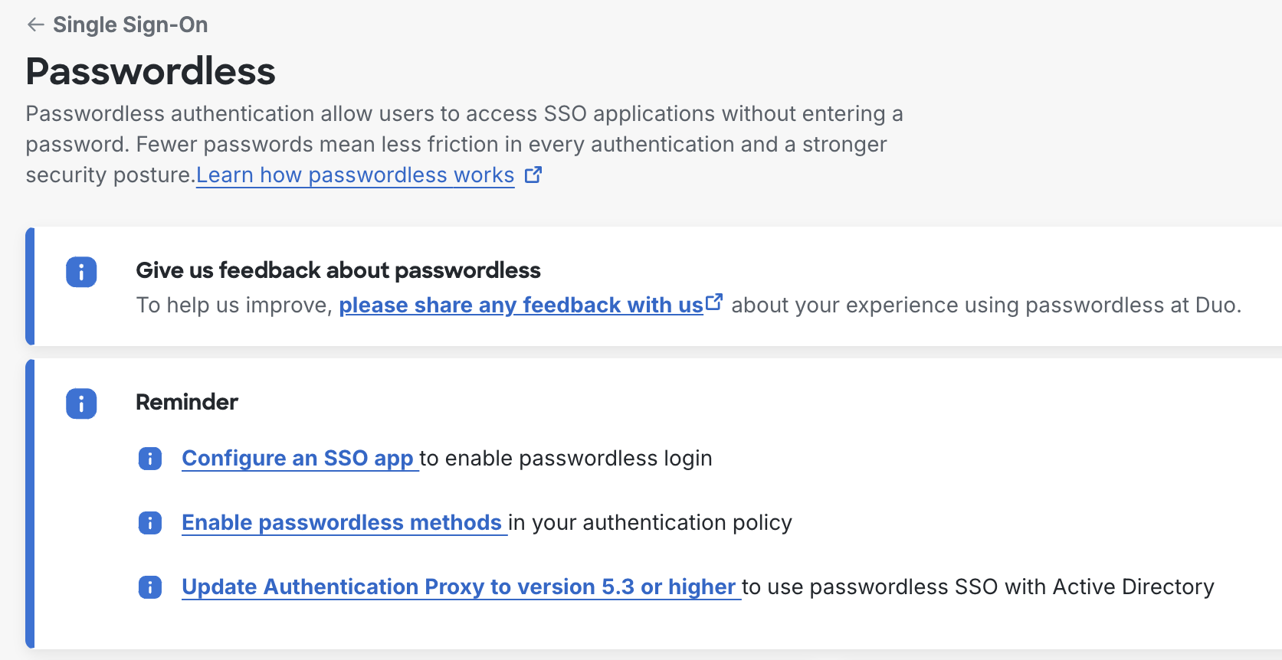Image resolution: width=1282 pixels, height=660 pixels.
Task: Open the please share any feedback link
Action: point(521,305)
